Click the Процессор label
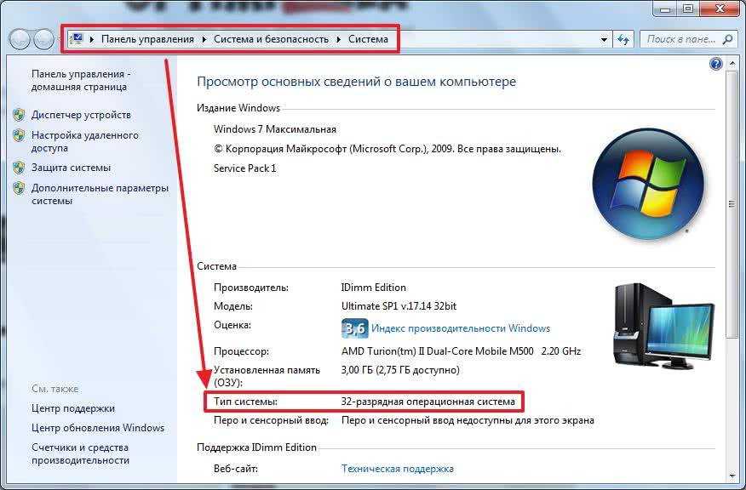 click(241, 351)
